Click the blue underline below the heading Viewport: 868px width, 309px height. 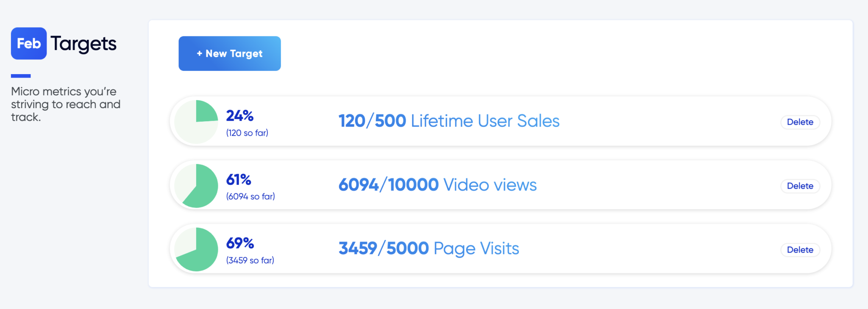click(x=21, y=76)
